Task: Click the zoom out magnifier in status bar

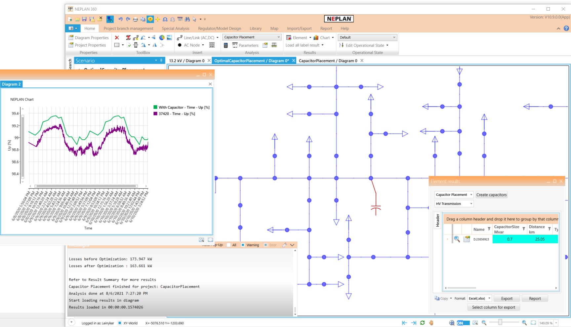Action: click(484, 323)
